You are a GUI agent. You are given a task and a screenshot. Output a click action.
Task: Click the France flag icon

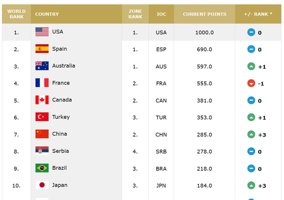[42, 83]
